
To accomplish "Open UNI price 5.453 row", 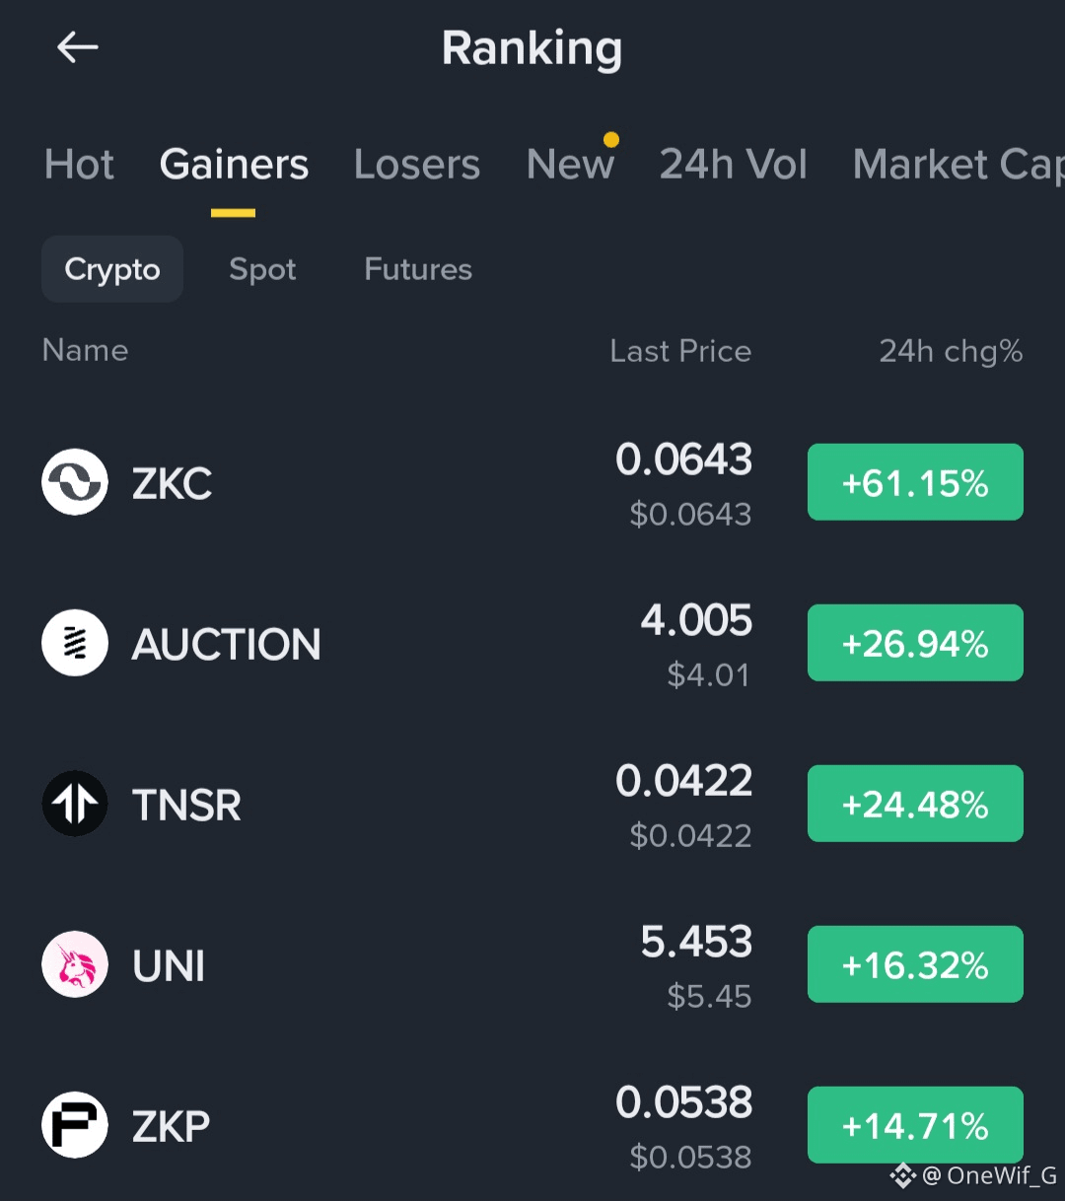I will click(532, 964).
